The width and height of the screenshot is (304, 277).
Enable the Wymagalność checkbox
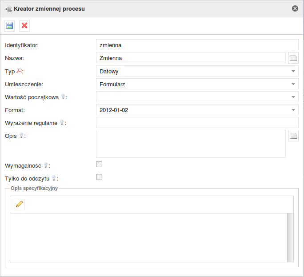click(x=99, y=164)
